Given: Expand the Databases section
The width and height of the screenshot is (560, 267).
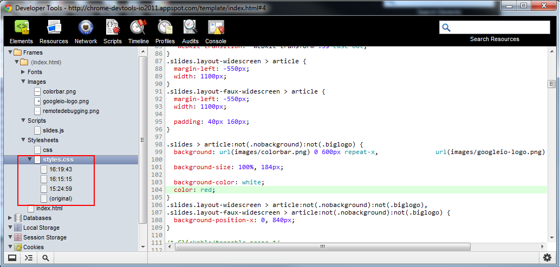Looking at the screenshot, I should click(10, 218).
